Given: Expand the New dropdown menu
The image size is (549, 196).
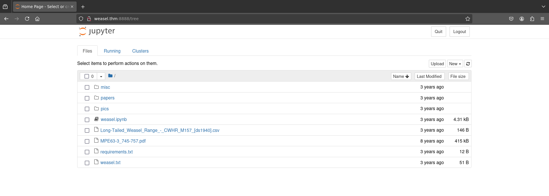Looking at the screenshot, I should pyautogui.click(x=455, y=64).
